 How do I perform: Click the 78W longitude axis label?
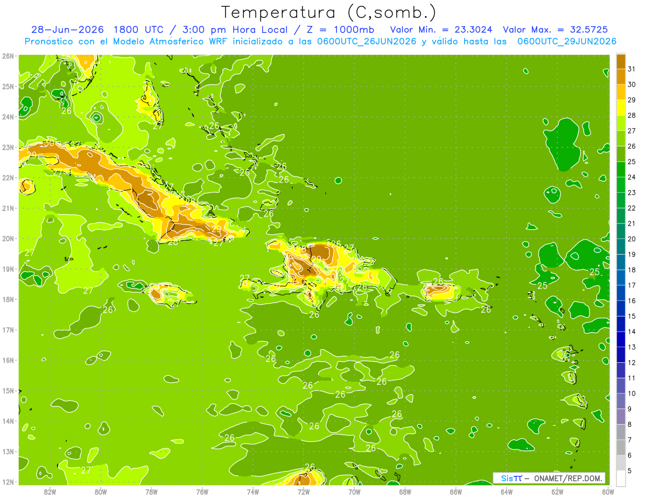pyautogui.click(x=151, y=491)
